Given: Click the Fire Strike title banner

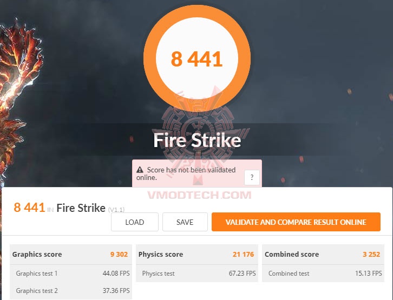Looking at the screenshot, I should coord(197,140).
